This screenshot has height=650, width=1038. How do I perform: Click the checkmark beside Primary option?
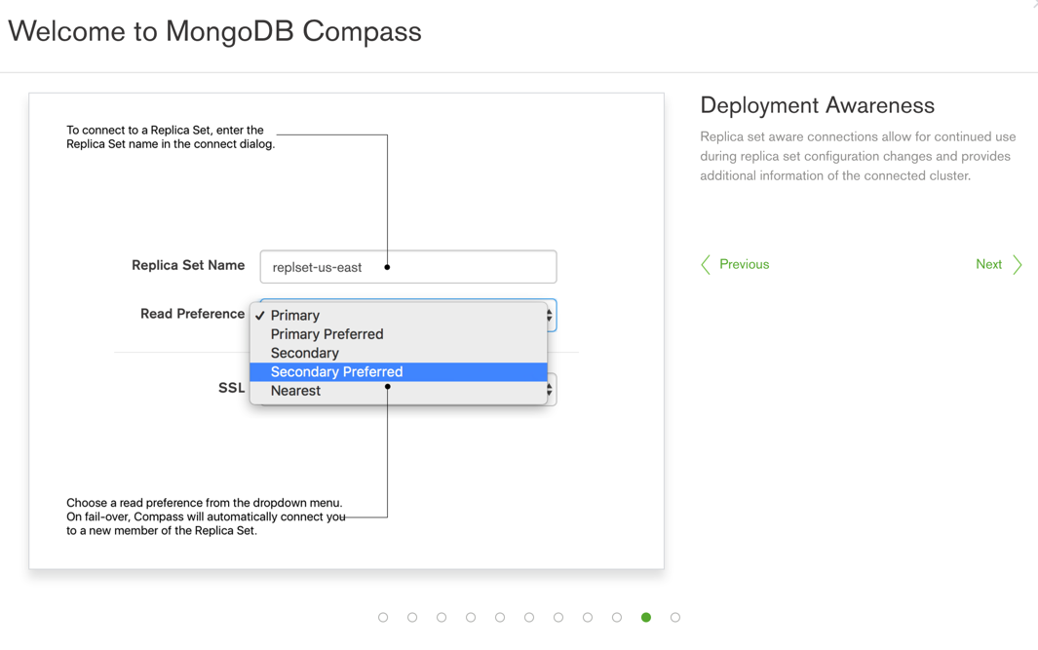259,315
